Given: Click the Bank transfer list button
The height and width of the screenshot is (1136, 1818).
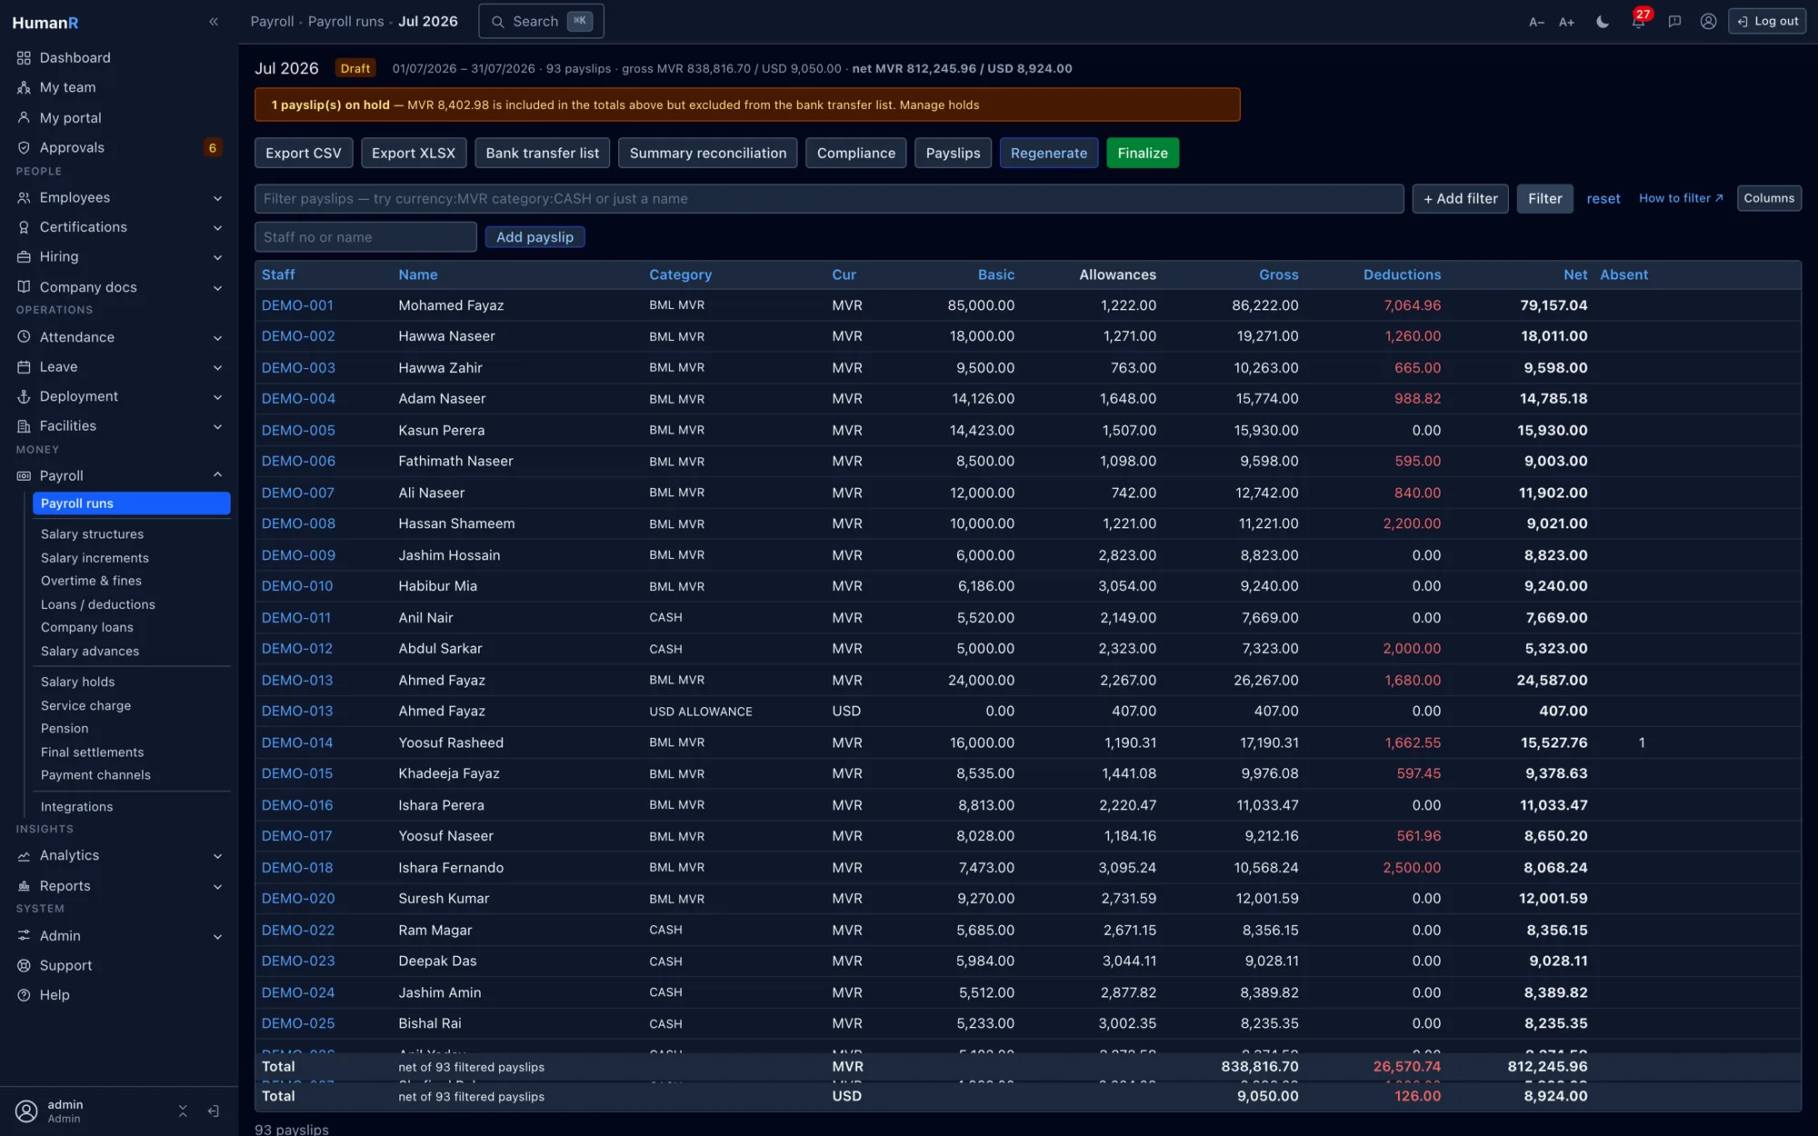Looking at the screenshot, I should (x=543, y=153).
